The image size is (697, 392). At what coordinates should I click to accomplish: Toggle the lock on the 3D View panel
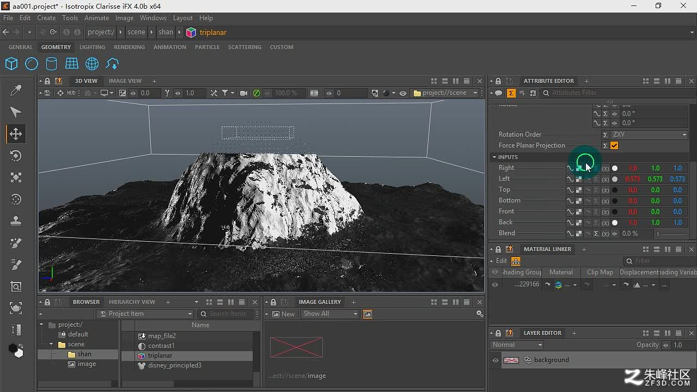47,81
